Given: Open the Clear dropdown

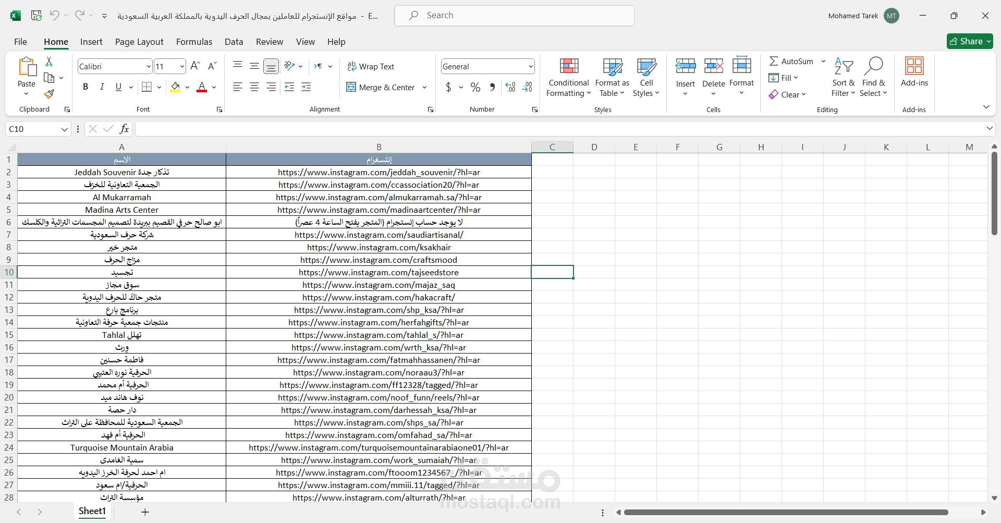Looking at the screenshot, I should click(x=787, y=94).
